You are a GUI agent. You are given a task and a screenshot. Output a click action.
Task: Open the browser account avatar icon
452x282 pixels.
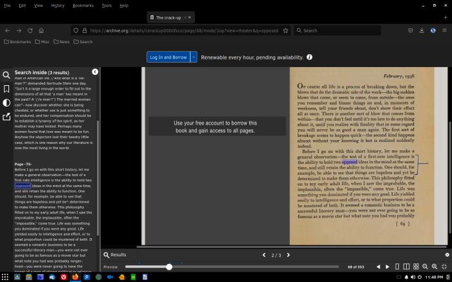[433, 30]
